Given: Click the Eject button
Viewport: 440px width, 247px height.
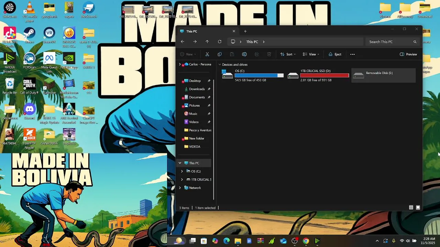Looking at the screenshot, I should click(x=335, y=54).
